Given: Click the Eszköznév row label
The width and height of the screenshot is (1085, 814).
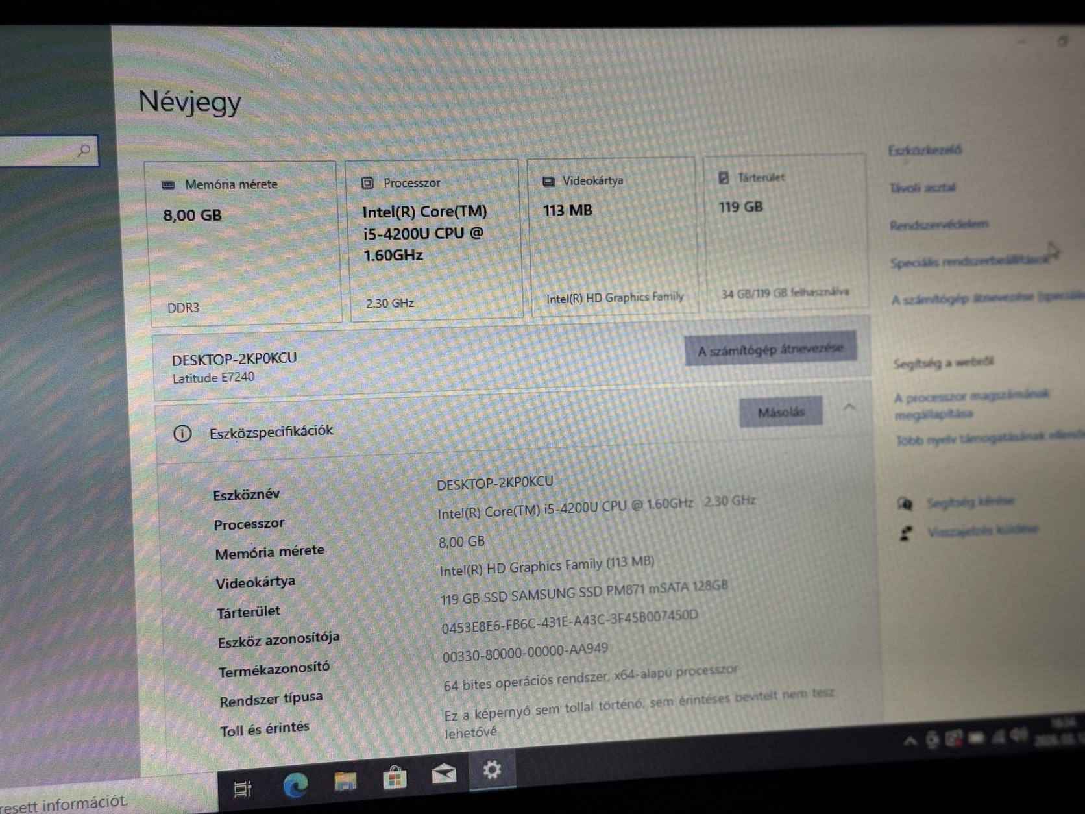Looking at the screenshot, I should tap(247, 495).
